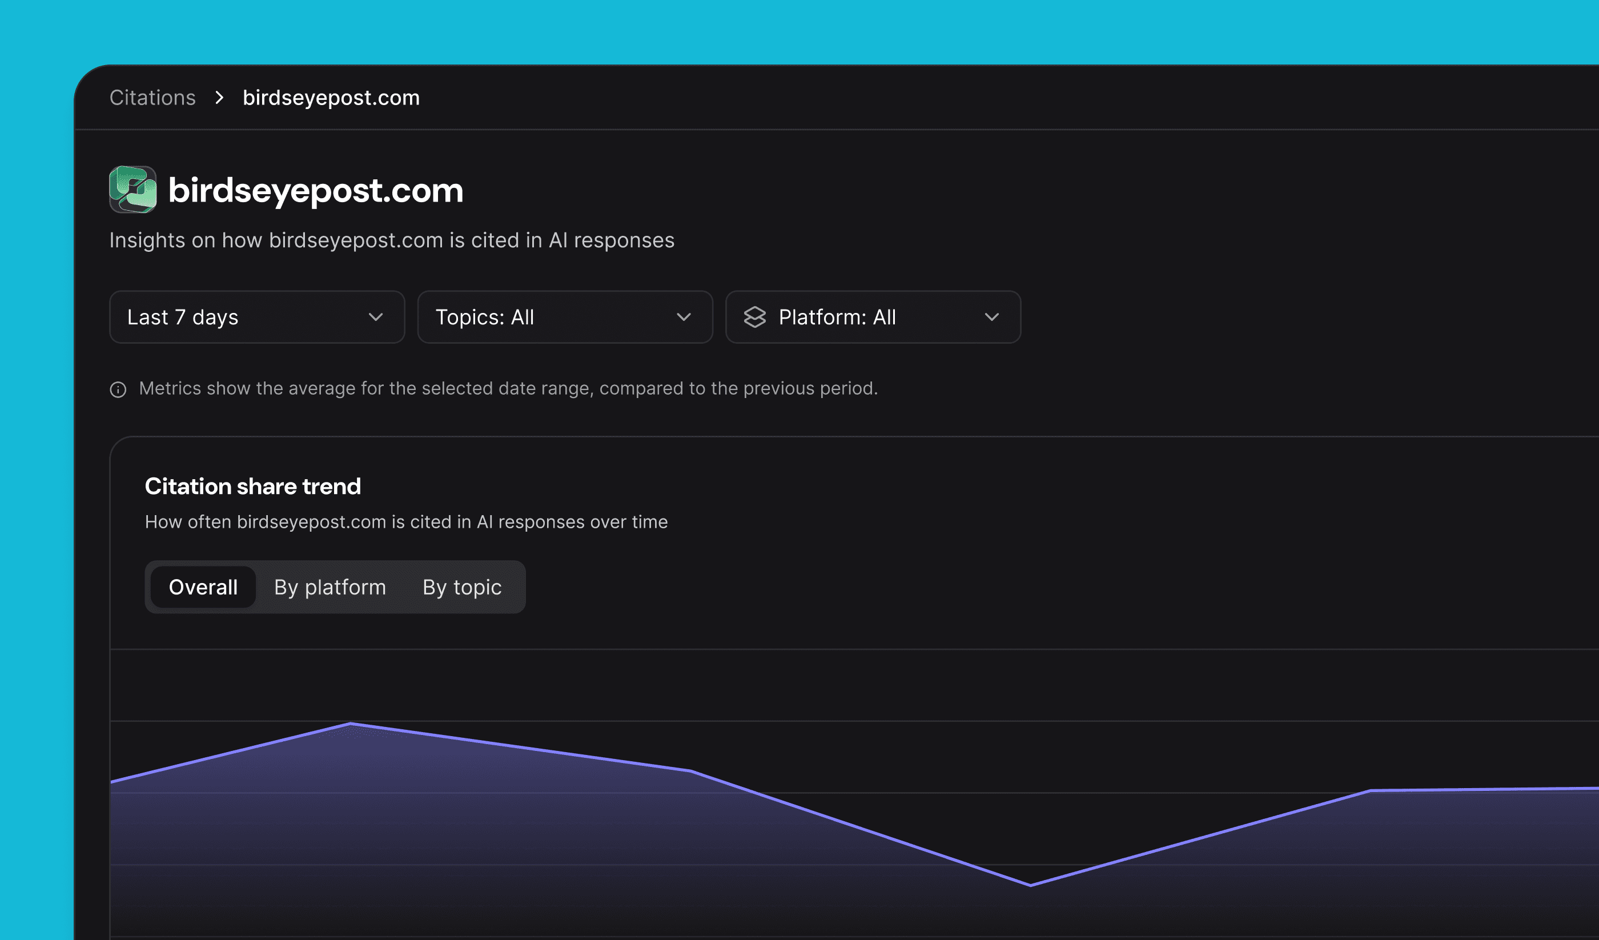1599x940 pixels.
Task: Switch trend view to By platform
Action: 330,587
